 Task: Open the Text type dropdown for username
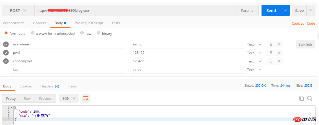(x=254, y=45)
